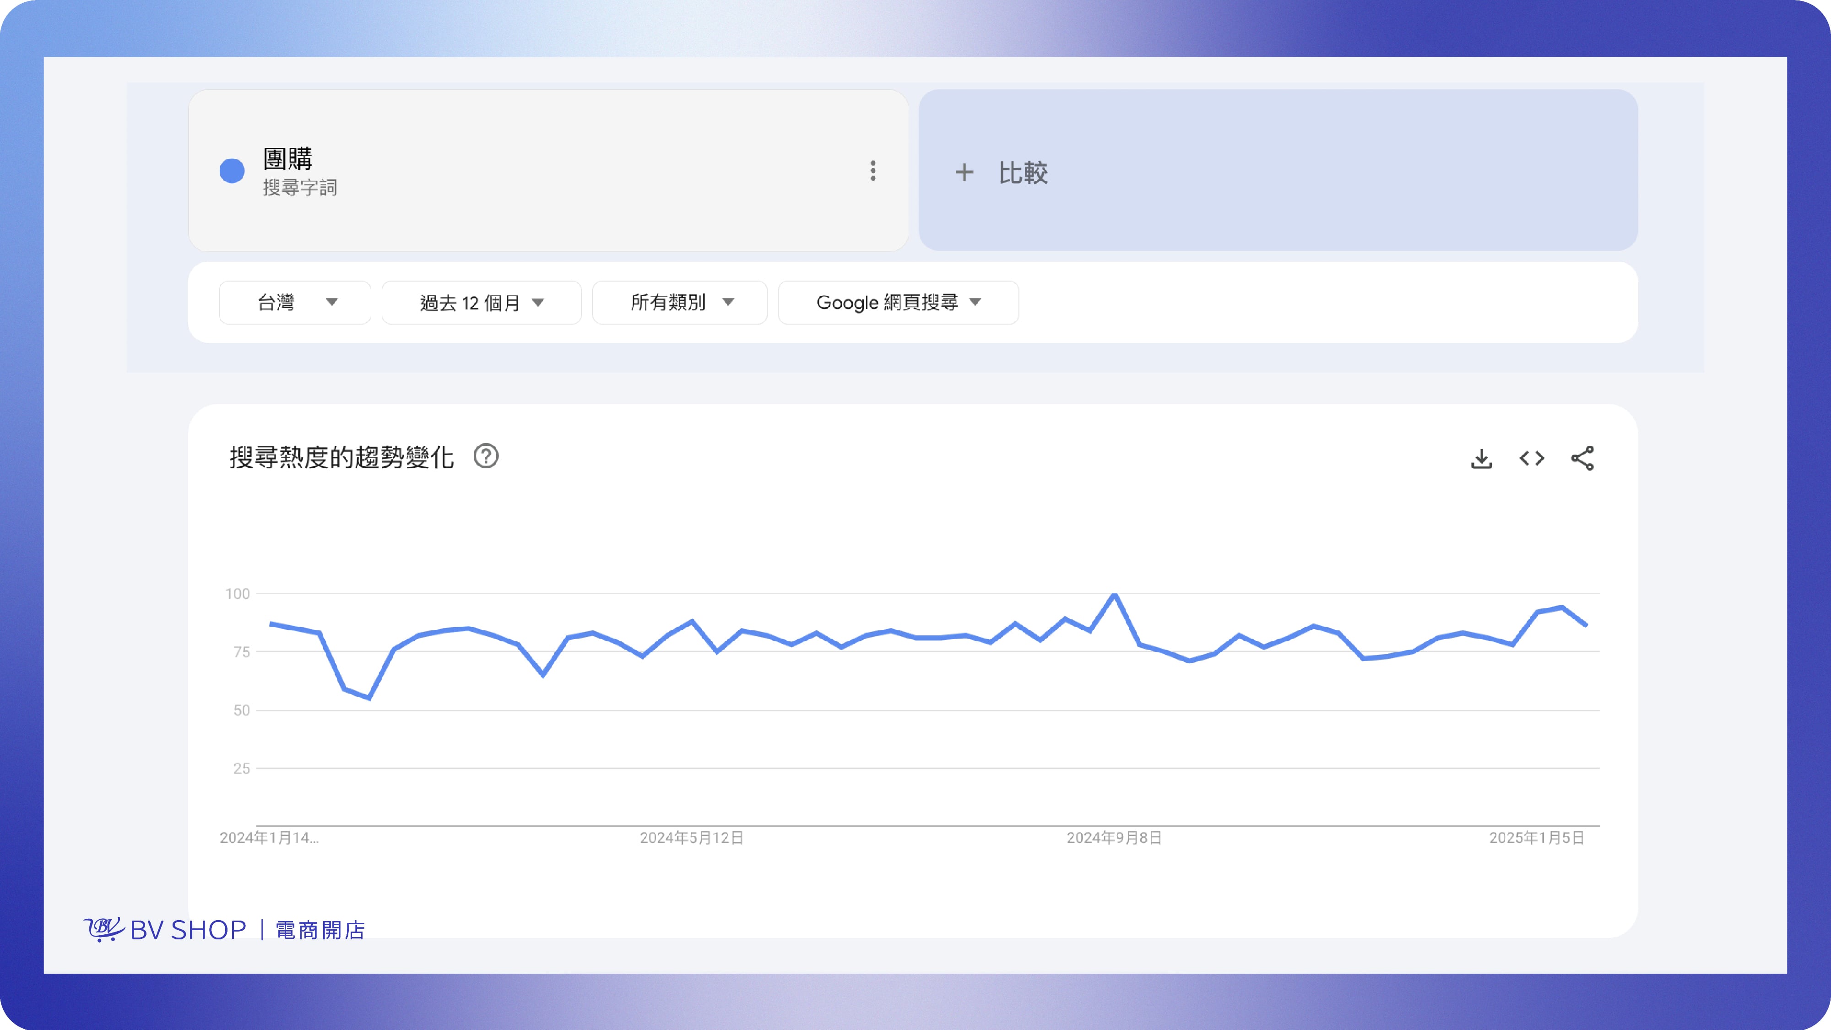Click the plus icon to add comparison
This screenshot has height=1030, width=1831.
(964, 172)
